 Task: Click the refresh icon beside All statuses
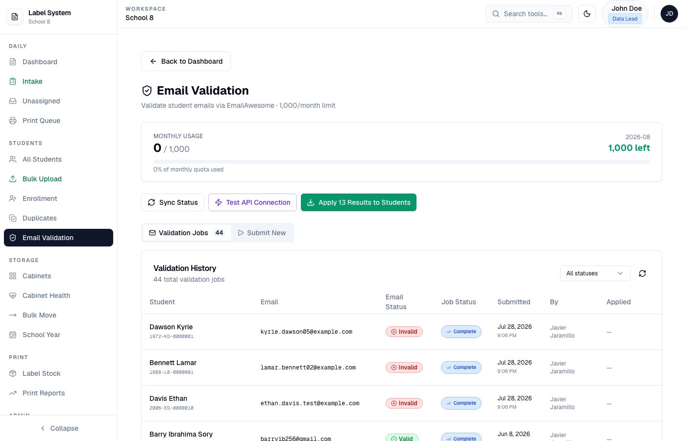tap(642, 273)
